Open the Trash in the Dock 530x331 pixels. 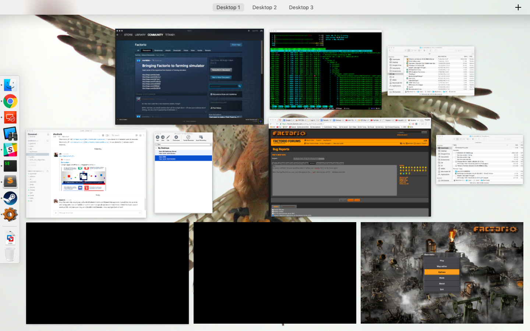click(x=10, y=254)
